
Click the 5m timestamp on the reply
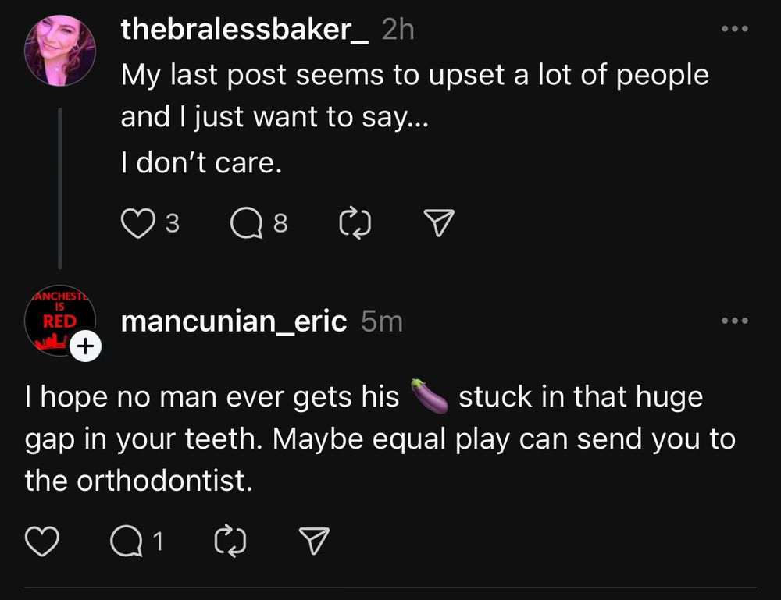tap(382, 321)
